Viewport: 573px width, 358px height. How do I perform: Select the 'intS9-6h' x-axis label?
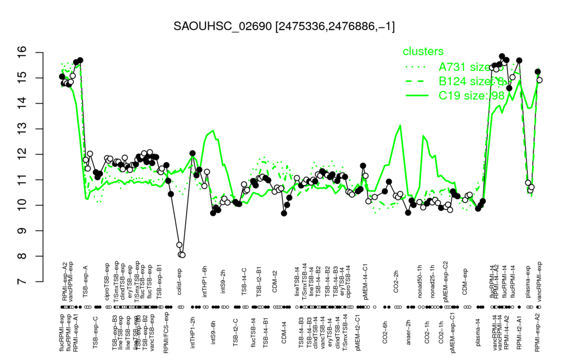[213, 332]
